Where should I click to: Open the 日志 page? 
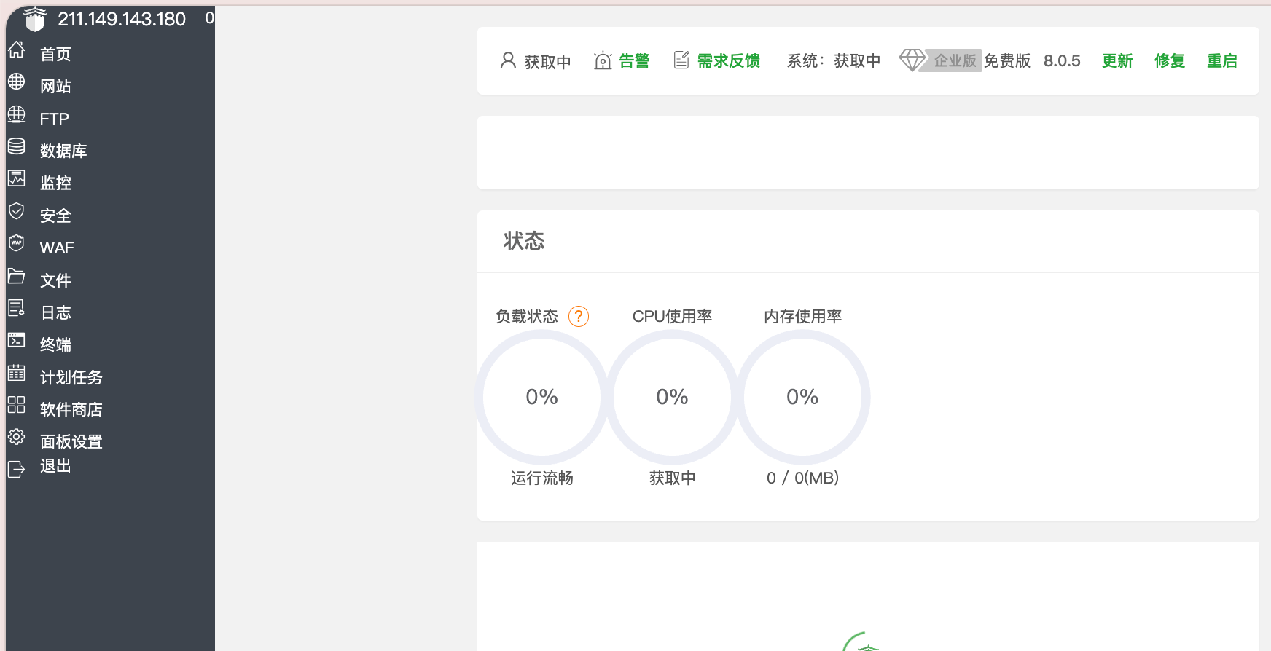[55, 312]
